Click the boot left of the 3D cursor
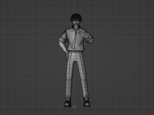 tap(68, 102)
